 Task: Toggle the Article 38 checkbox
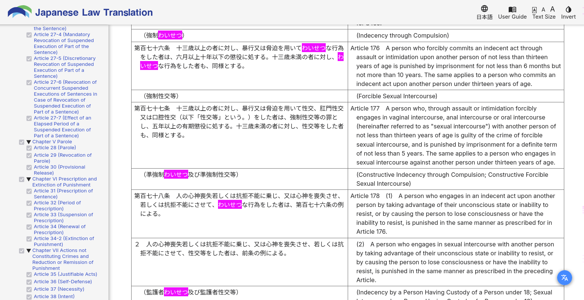29,297
